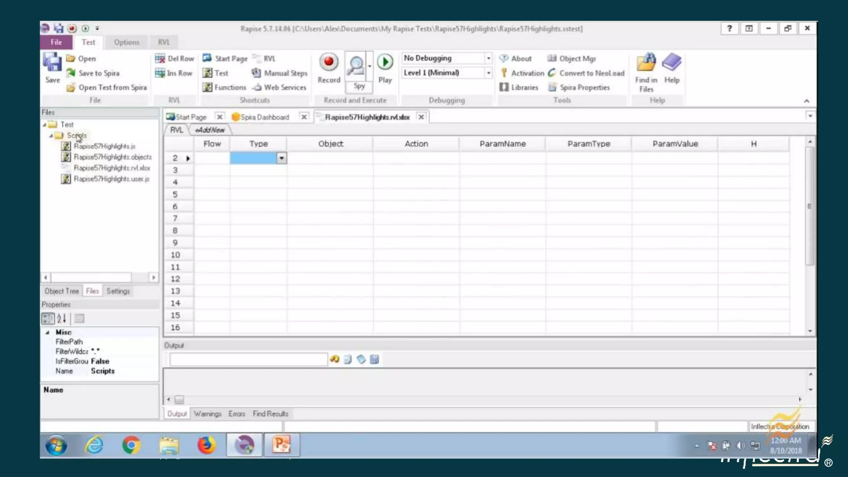Screen dimensions: 848x477
Task: Click the output find icon
Action: 334,359
